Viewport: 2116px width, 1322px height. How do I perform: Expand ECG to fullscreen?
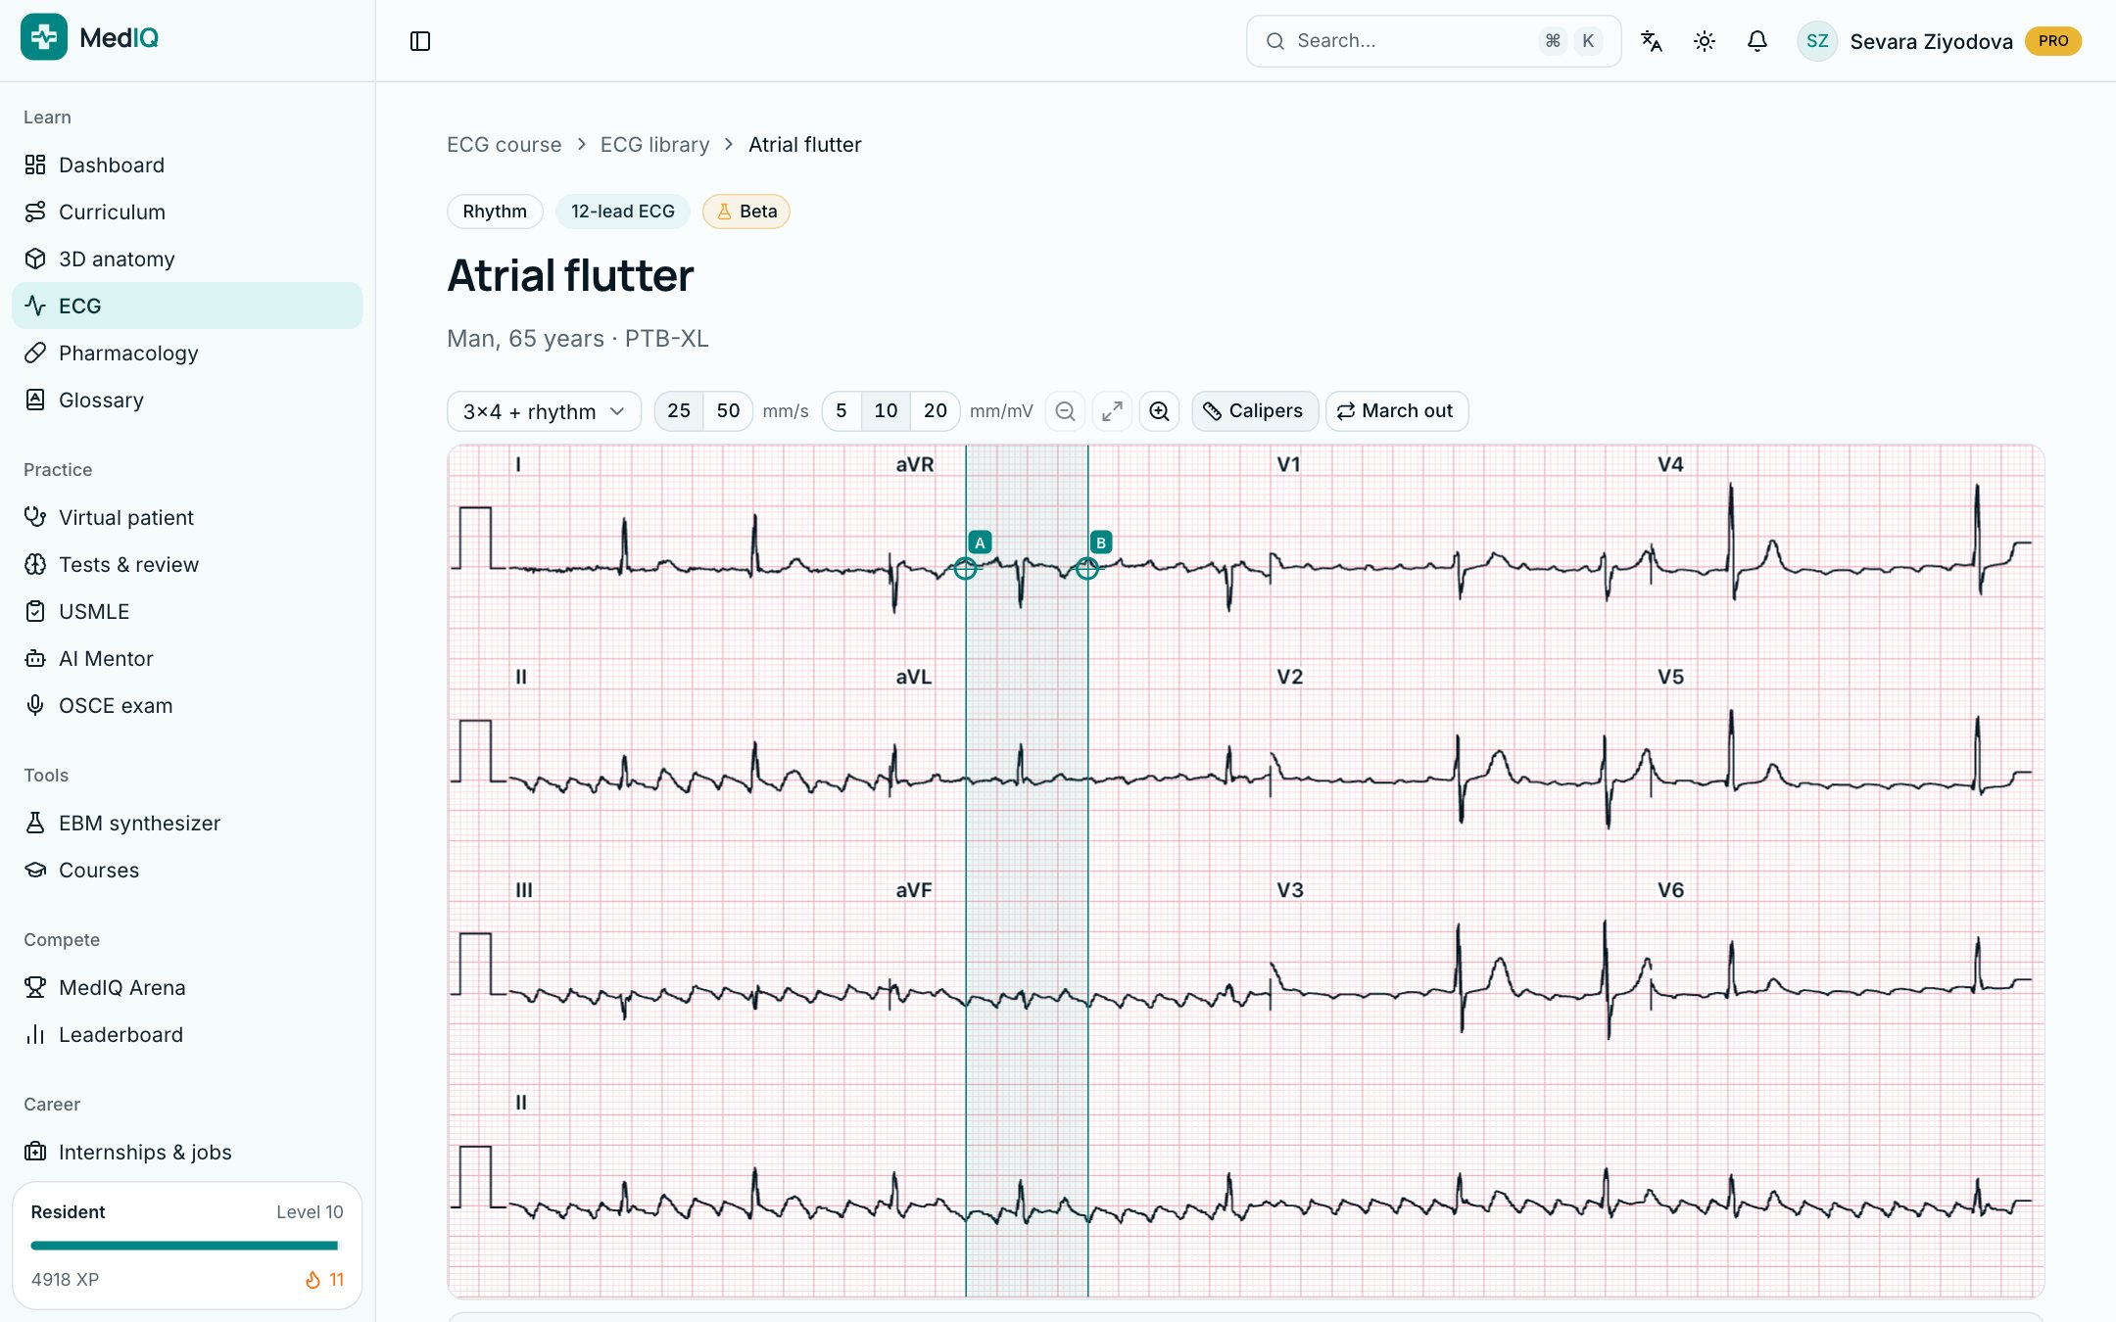click(1113, 411)
